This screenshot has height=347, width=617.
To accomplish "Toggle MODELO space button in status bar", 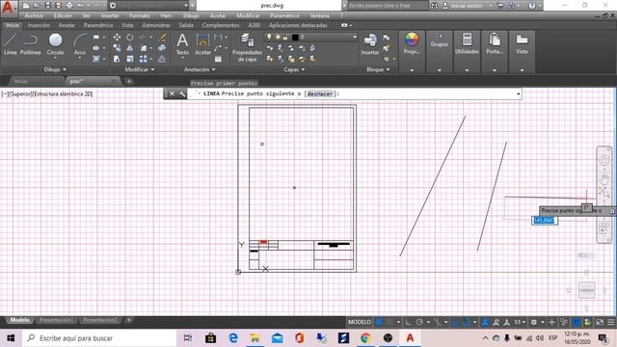I will (360, 322).
